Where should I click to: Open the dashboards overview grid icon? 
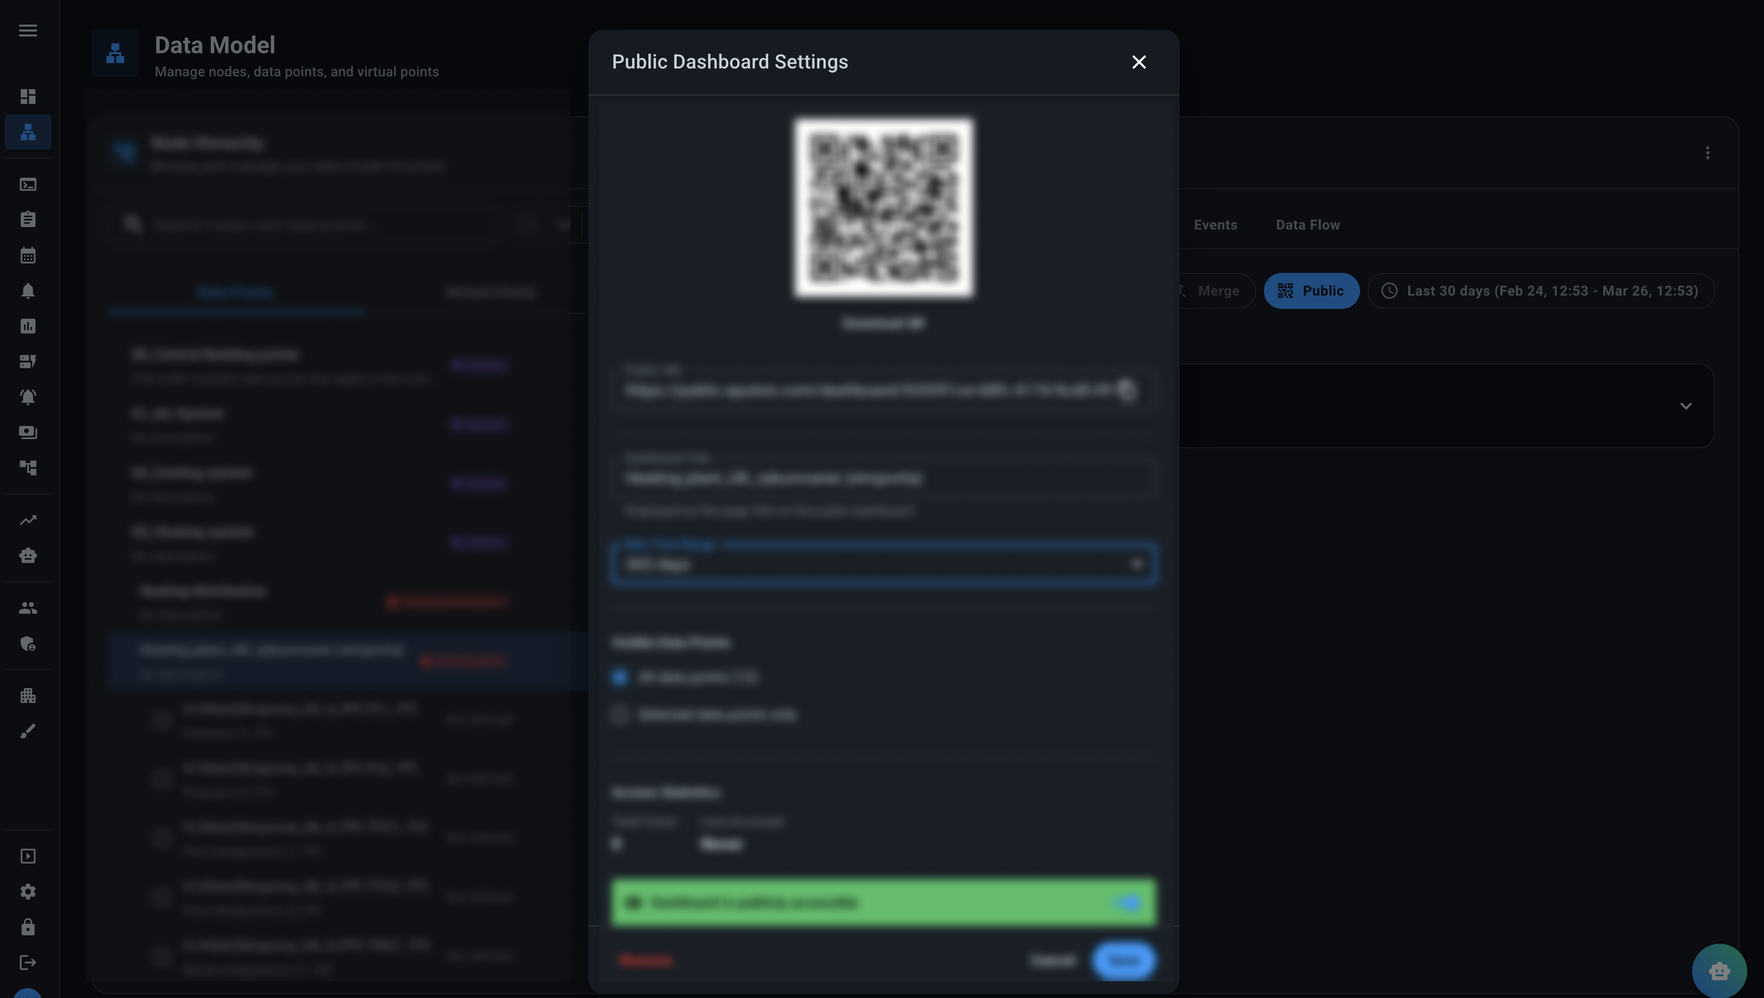pyautogui.click(x=28, y=97)
